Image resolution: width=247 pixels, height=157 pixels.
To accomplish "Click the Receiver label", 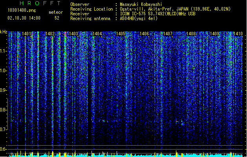I will [x=80, y=14].
